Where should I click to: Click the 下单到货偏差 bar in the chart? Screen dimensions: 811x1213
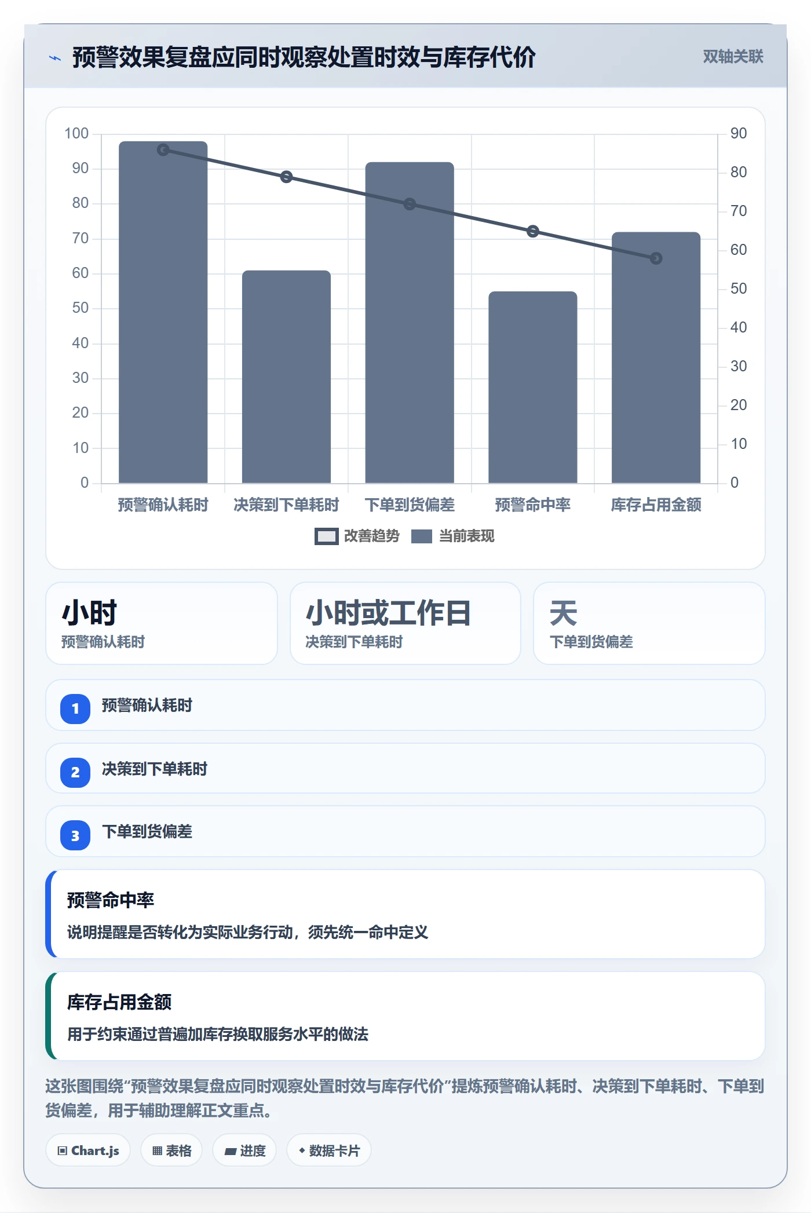(410, 323)
